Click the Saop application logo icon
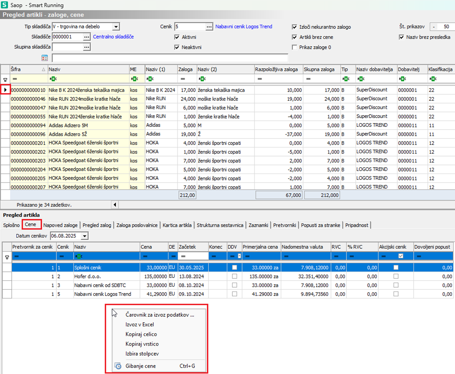Viewport: 455px width, 374px height. tap(4, 5)
